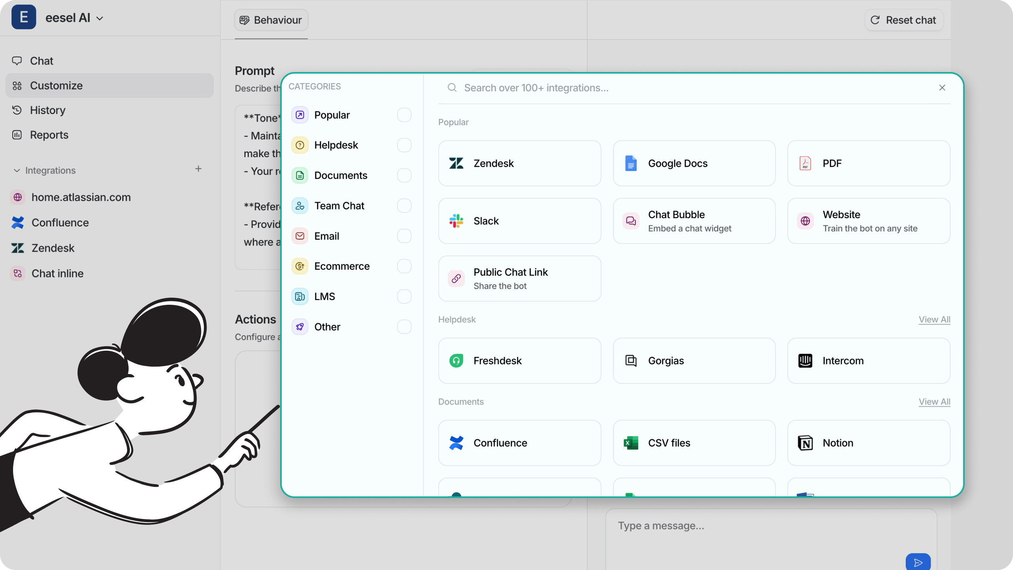This screenshot has width=1013, height=570.
Task: Click the Freshdesk integration icon
Action: pos(456,361)
